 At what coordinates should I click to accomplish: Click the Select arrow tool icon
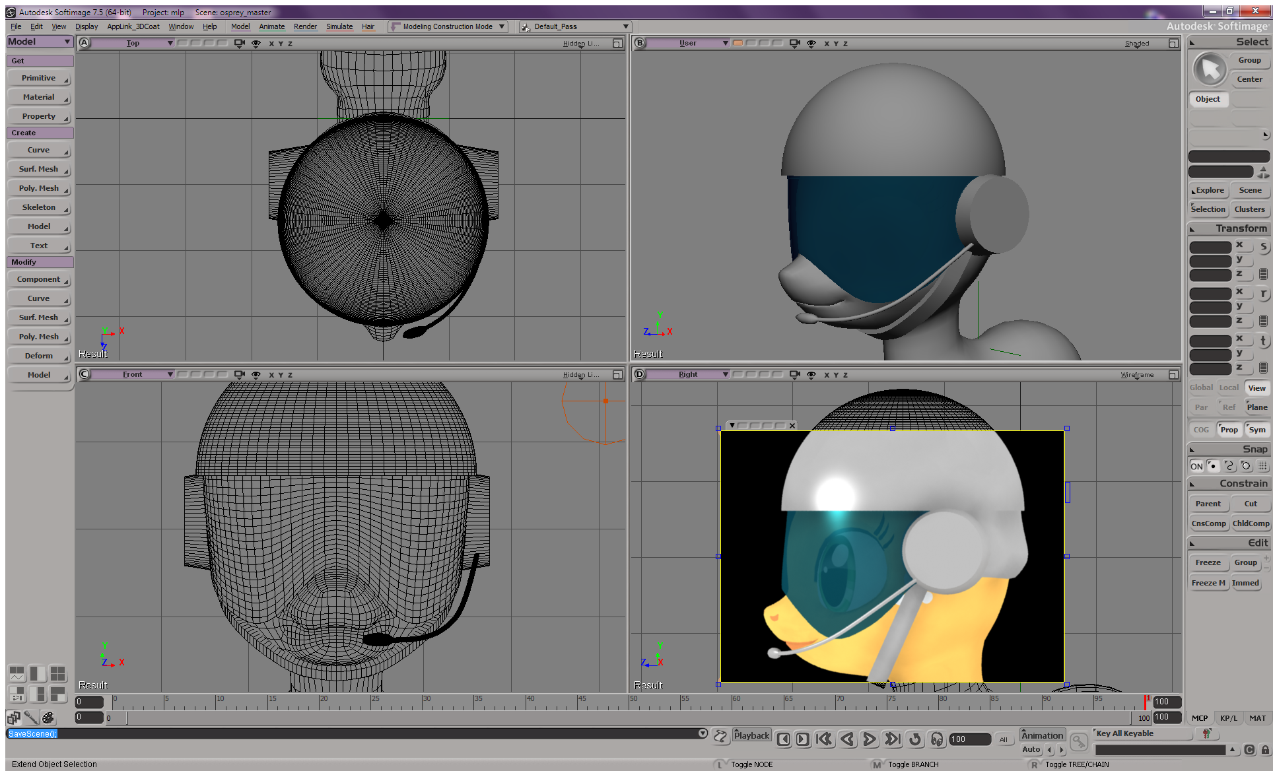pos(1210,69)
